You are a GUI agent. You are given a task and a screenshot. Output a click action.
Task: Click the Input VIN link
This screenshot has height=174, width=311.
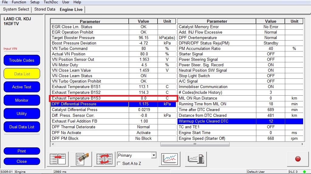pos(9,49)
